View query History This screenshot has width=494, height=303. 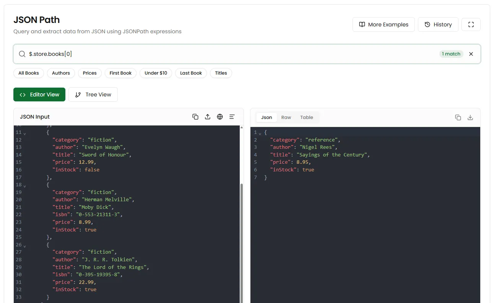pyautogui.click(x=438, y=24)
